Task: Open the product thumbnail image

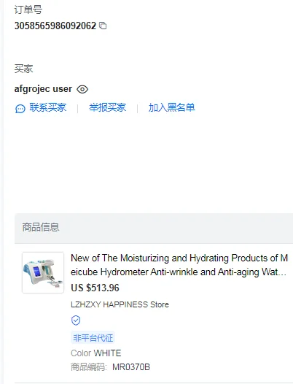Action: (x=43, y=272)
